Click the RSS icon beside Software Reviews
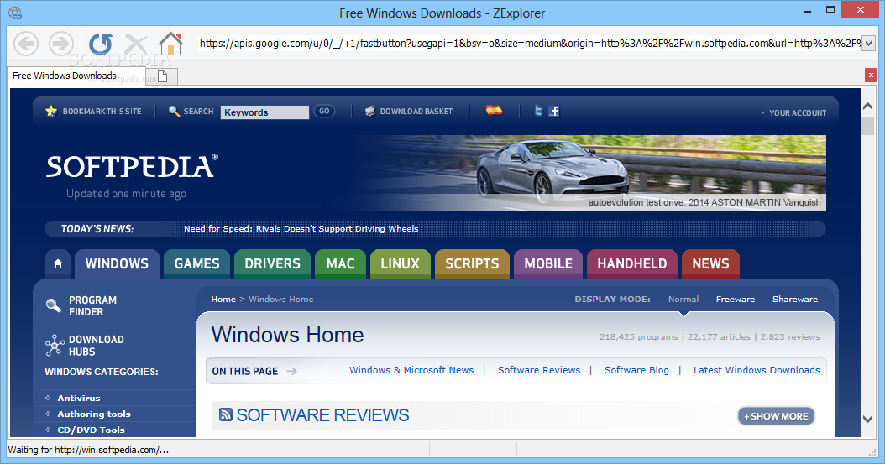 point(226,415)
